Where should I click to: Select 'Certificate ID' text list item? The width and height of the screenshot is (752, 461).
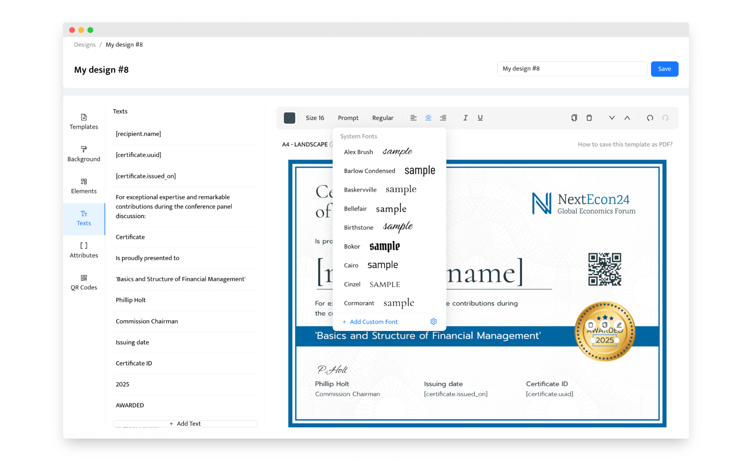click(x=185, y=364)
